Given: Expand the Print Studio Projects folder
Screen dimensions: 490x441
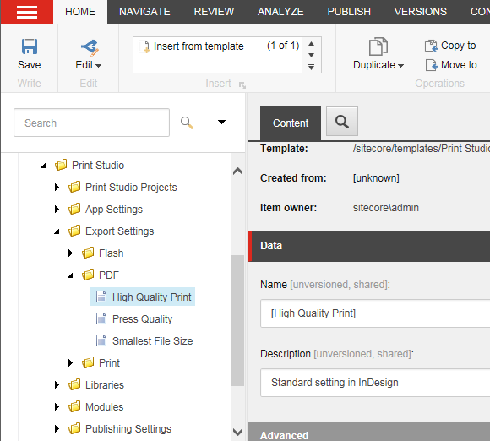Looking at the screenshot, I should pyautogui.click(x=57, y=188).
